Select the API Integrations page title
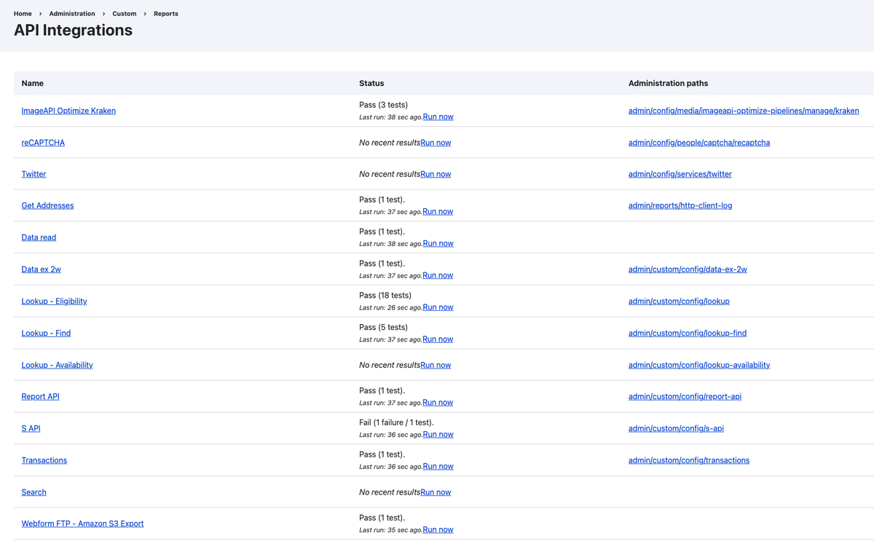Image resolution: width=874 pixels, height=552 pixels. pos(73,31)
